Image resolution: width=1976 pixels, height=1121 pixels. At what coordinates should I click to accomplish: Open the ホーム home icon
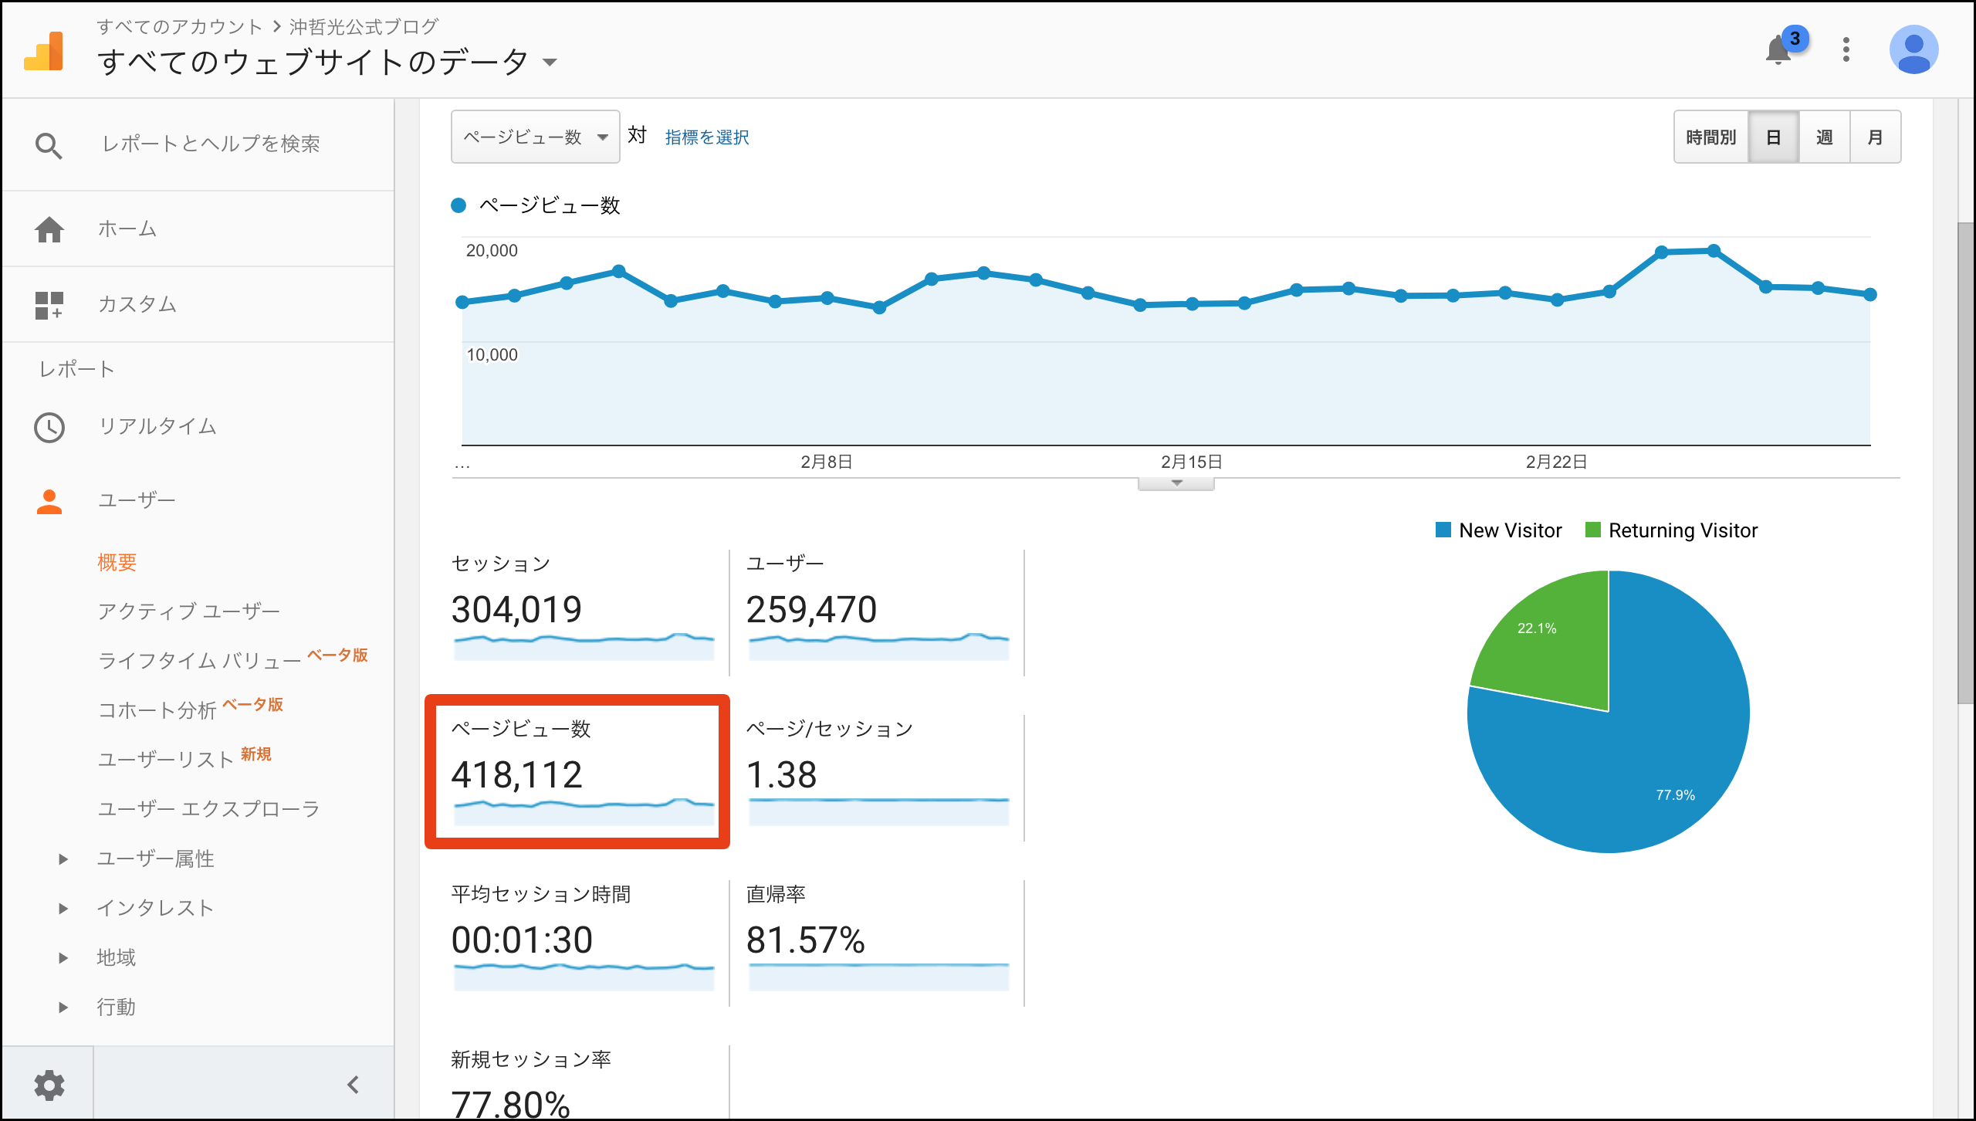click(49, 229)
